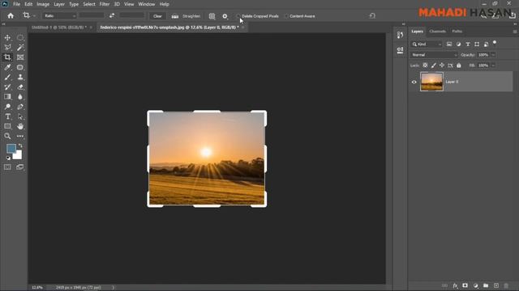The width and height of the screenshot is (519, 291).
Task: Select the Horizontal Type tool
Action: point(7,116)
